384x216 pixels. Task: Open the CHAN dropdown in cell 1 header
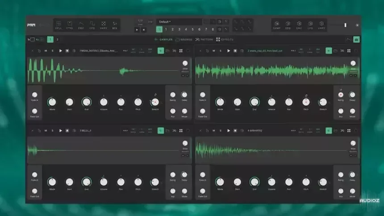(142, 51)
